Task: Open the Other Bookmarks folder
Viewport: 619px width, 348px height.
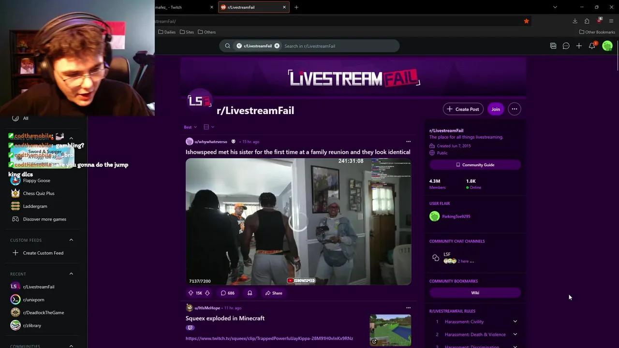Action: click(x=597, y=32)
